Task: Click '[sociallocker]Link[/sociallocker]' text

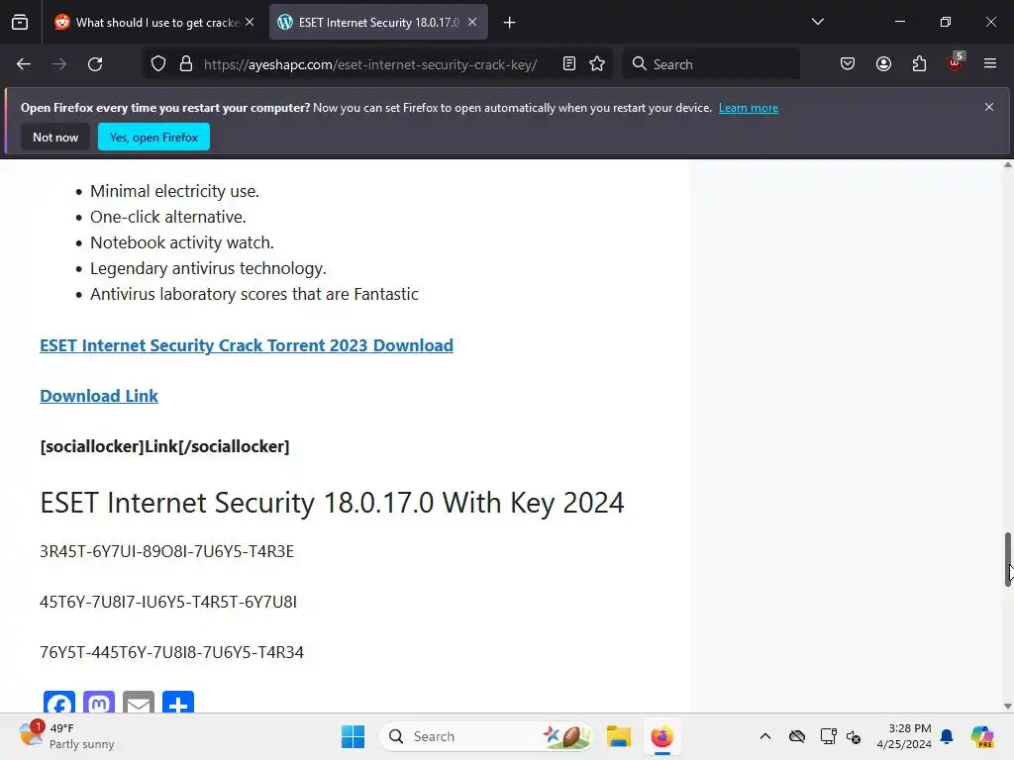Action: pyautogui.click(x=165, y=446)
